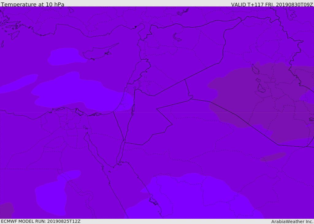The image size is (314, 224).
Task: Click the 'Temperature at 10 hPa' title
Action: [33, 4]
